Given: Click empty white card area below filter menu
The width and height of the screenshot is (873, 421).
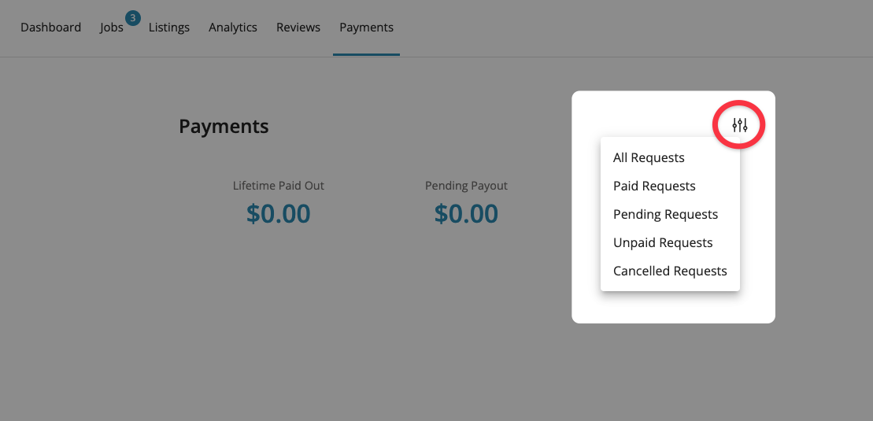Looking at the screenshot, I should 673,308.
